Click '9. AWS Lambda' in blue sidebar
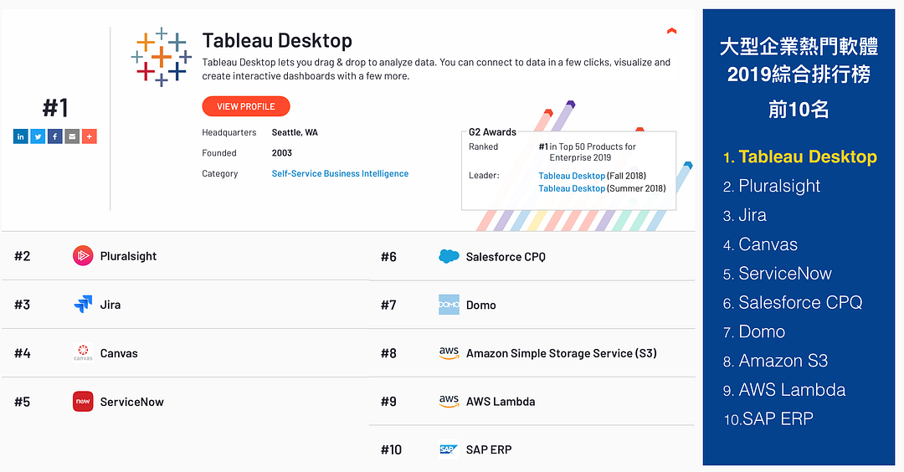Screen dimensions: 904x472 784,390
